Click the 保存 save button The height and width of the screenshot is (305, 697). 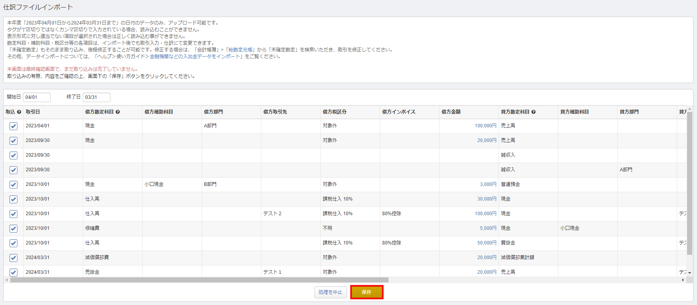coord(367,292)
